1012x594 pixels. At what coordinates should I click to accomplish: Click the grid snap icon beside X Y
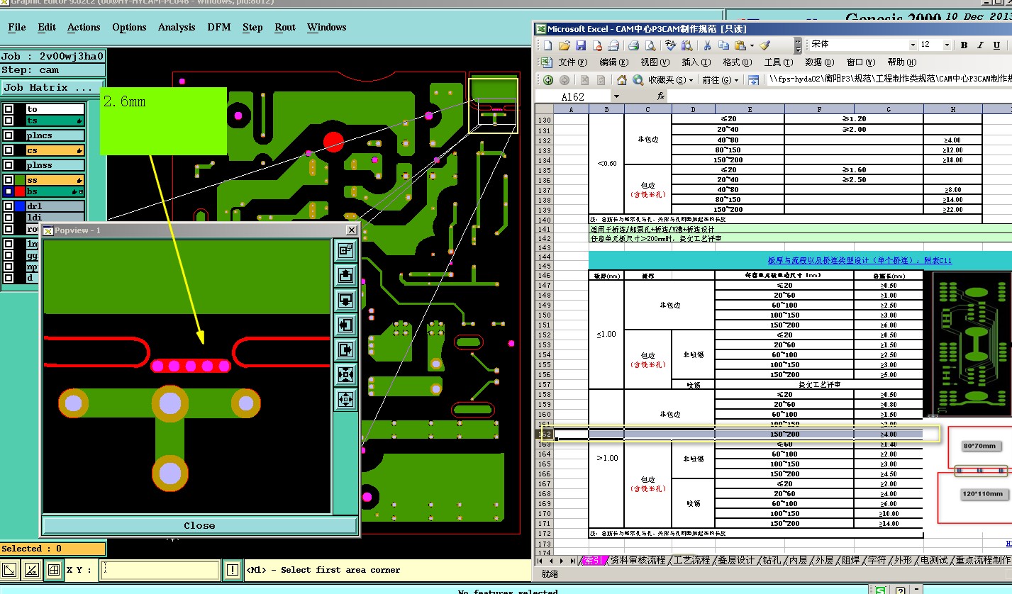point(54,570)
